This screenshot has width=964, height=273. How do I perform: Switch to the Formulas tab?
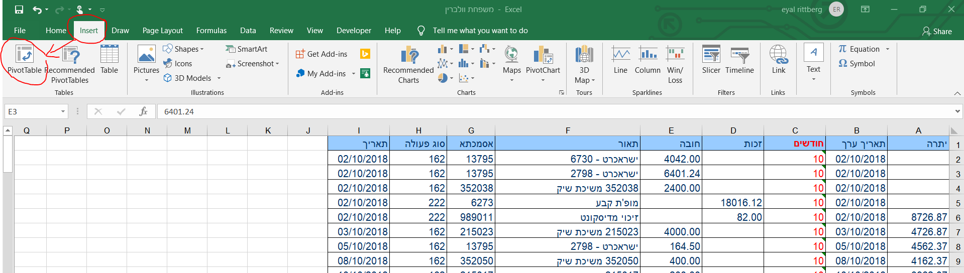211,31
